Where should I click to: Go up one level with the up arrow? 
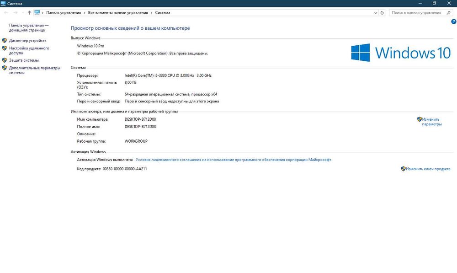(x=29, y=12)
